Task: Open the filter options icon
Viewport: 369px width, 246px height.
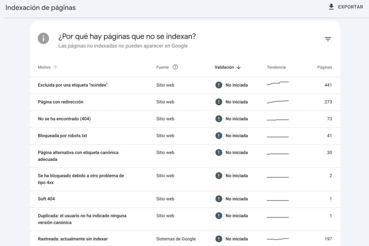Action: [328, 39]
